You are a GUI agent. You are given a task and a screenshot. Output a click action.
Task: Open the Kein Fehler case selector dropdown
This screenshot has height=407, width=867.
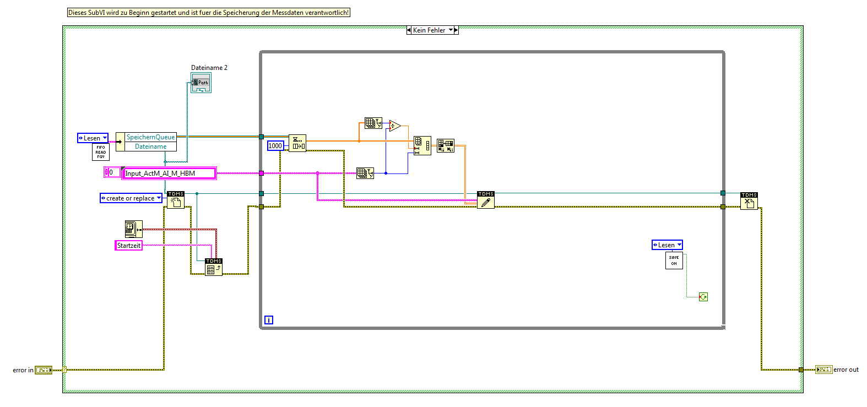pos(451,30)
